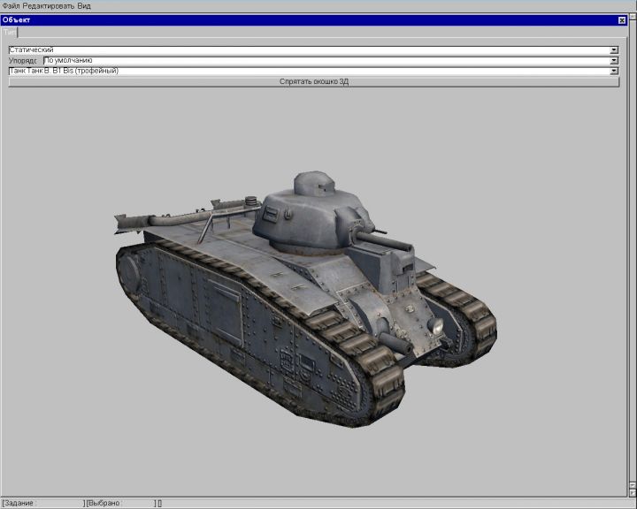Viewport: 637px width, 509px height.
Task: Expand the Статический dropdown arrow
Action: tap(614, 50)
